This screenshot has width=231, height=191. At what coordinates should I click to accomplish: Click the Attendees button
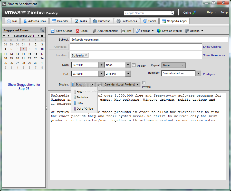[59, 47]
